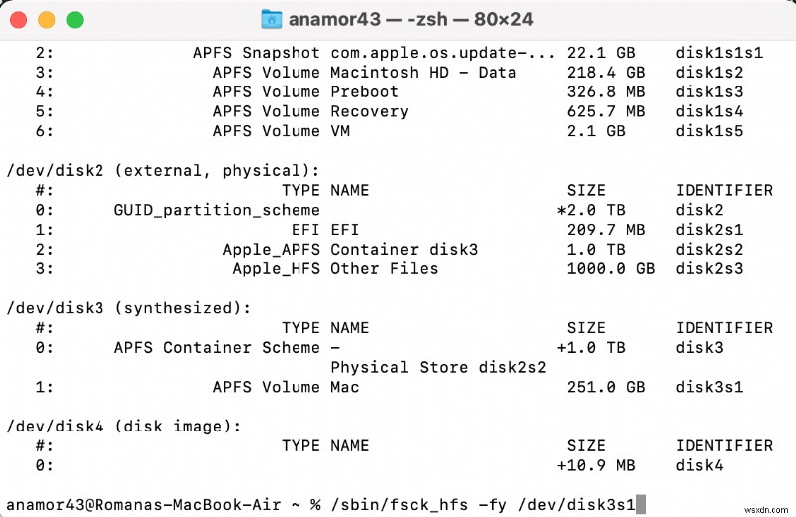
Task: Select the 'GUID_partition_scheme' type text
Action: click(x=217, y=210)
